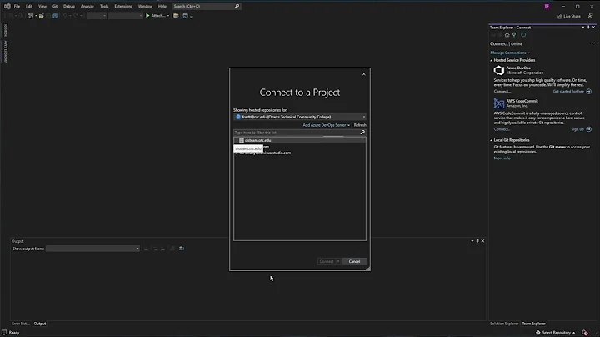Open the solution configurations combo box
This screenshot has width=600, height=337.
click(97, 16)
